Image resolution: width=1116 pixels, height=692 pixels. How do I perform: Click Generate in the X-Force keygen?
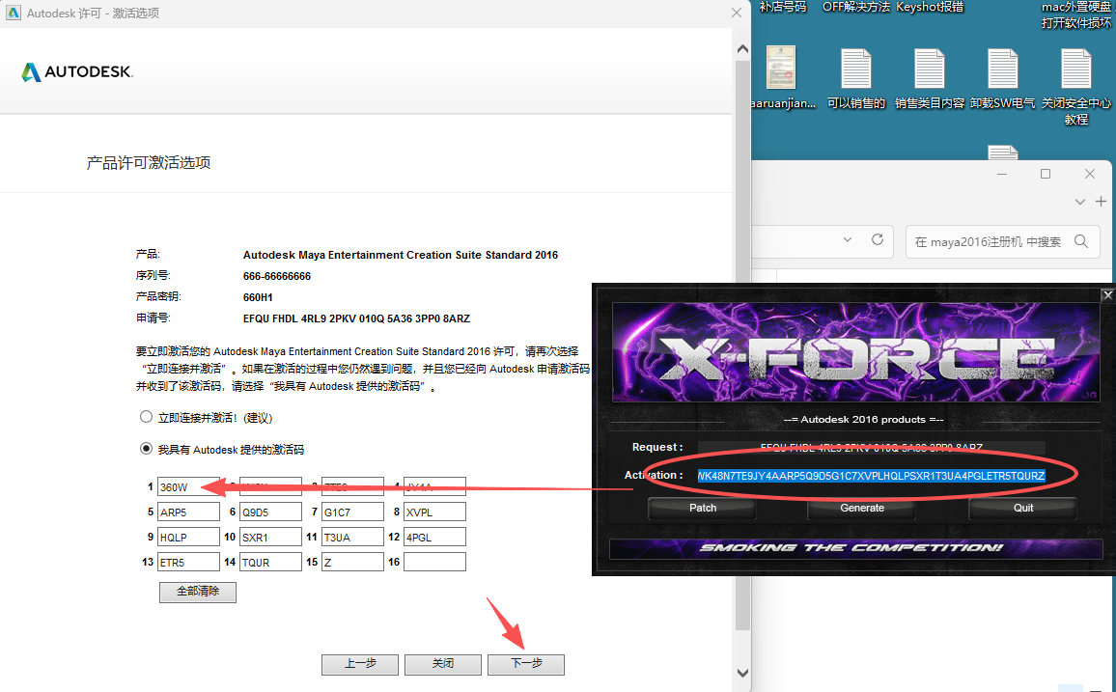click(860, 508)
